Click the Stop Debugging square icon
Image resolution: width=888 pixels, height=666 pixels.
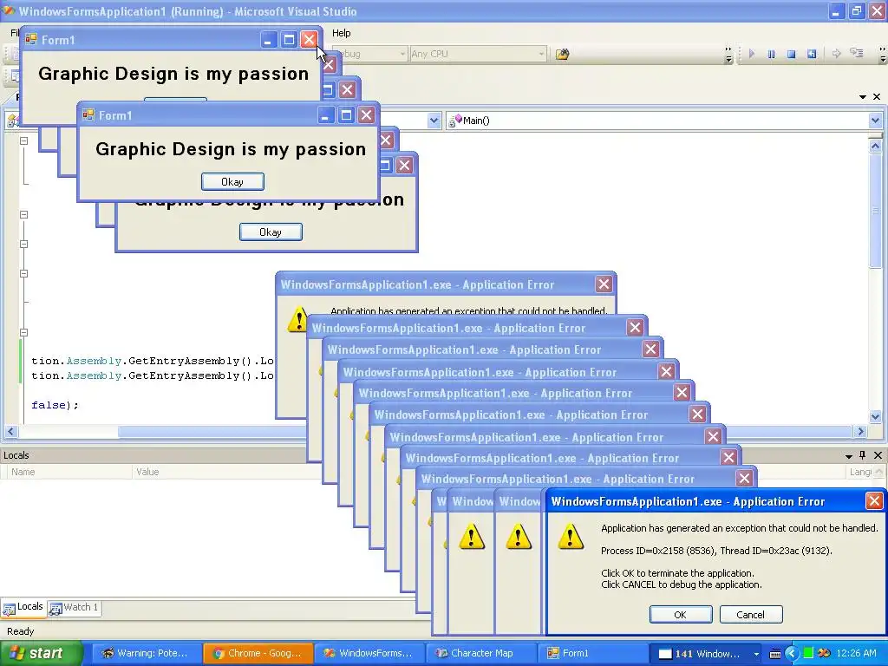click(791, 54)
